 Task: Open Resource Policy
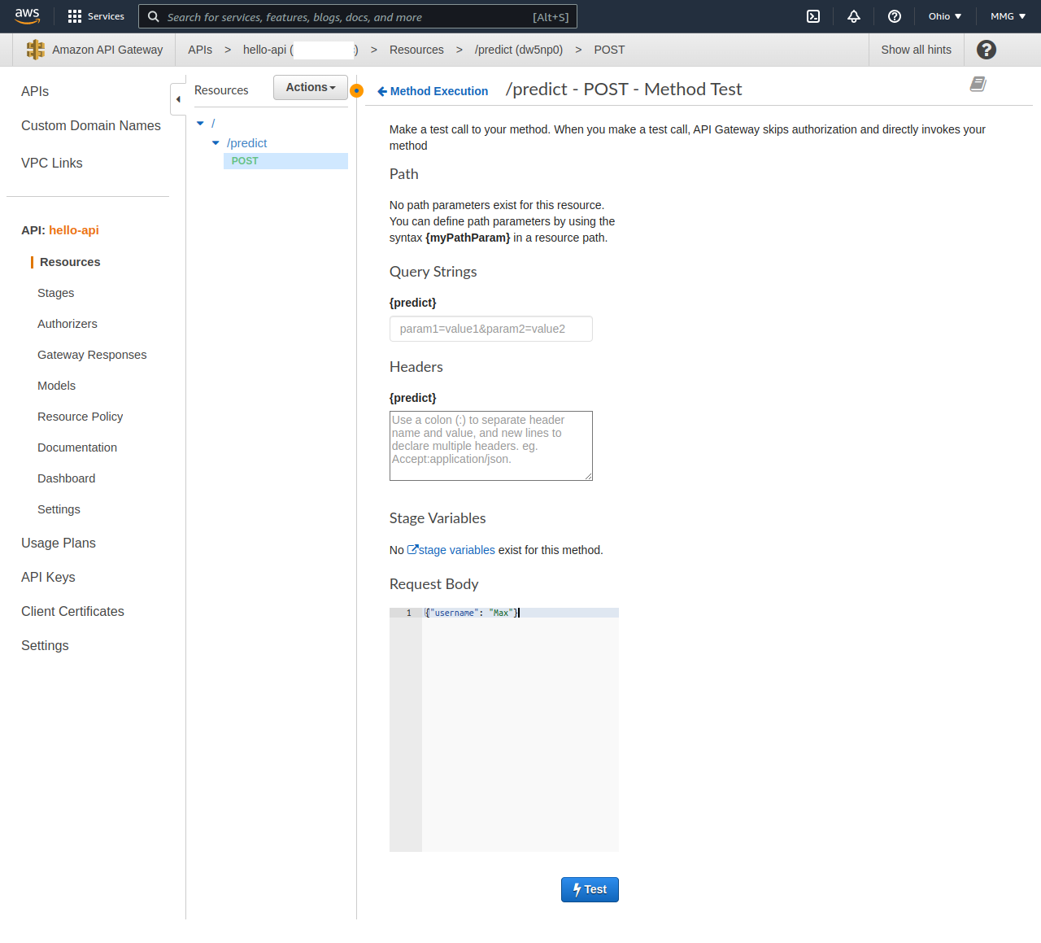pyautogui.click(x=80, y=417)
